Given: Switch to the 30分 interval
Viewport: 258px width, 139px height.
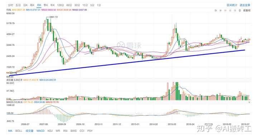Looking at the screenshot, I should [77, 5].
